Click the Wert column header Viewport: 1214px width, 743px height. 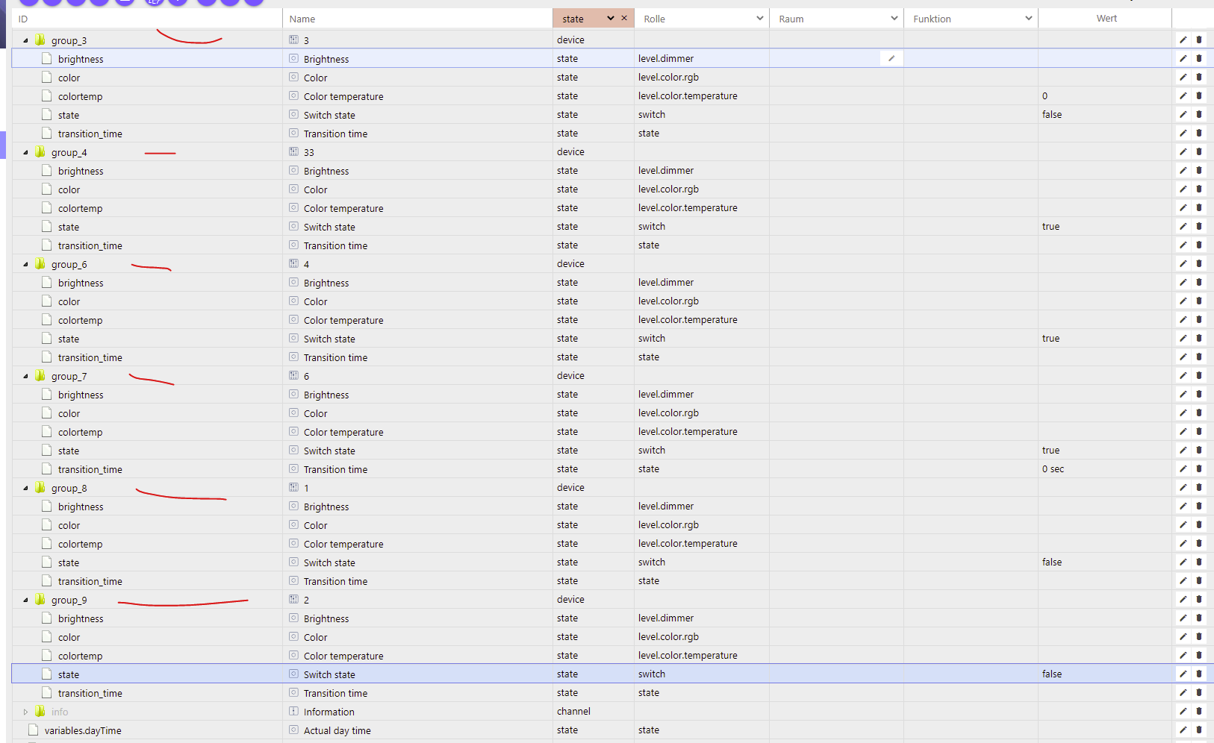[x=1106, y=19]
